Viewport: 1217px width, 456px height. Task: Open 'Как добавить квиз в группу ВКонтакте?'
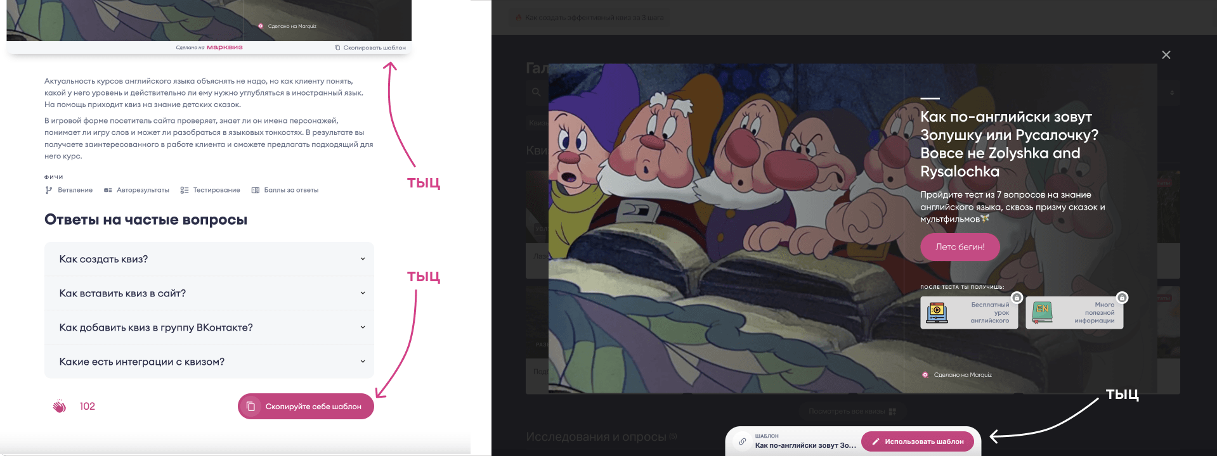click(209, 327)
